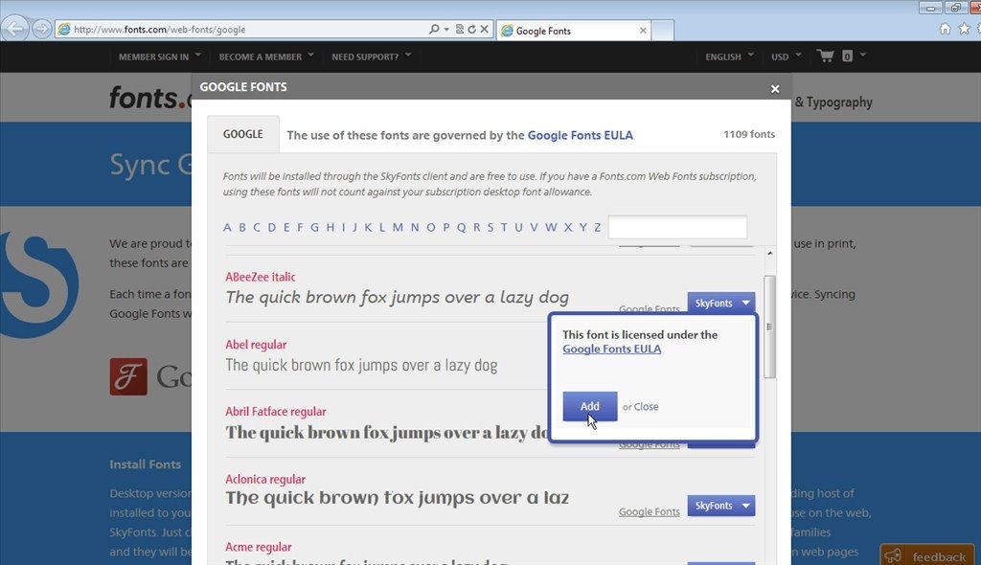Open the Favorites star icon
This screenshot has height=565, width=981.
(x=964, y=28)
